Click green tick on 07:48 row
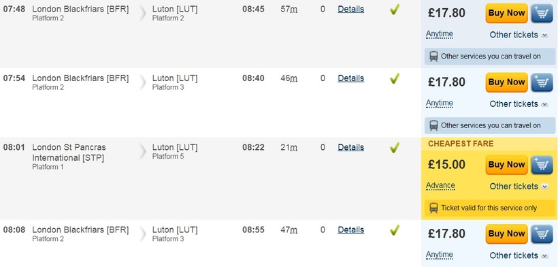Screen dimensions: 558x267 pos(394,10)
